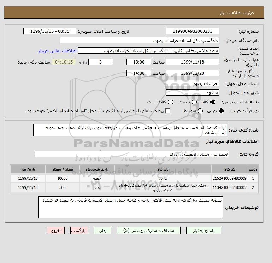
Task: Click the buyer notes text area
Action: click(x=130, y=207)
